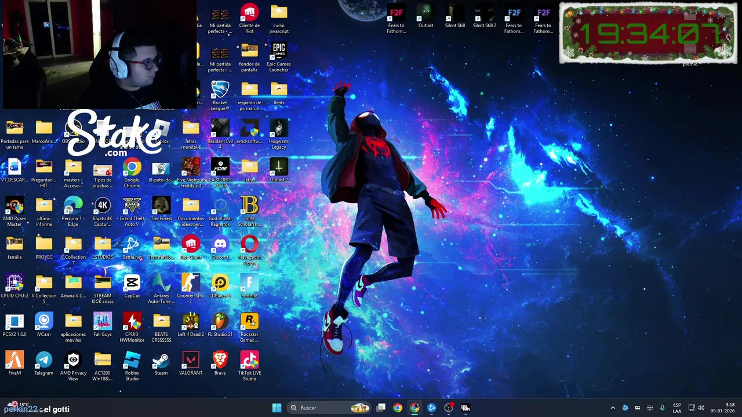742x417 pixels.
Task: Launch Battle.net from the desktop
Action: point(132,244)
